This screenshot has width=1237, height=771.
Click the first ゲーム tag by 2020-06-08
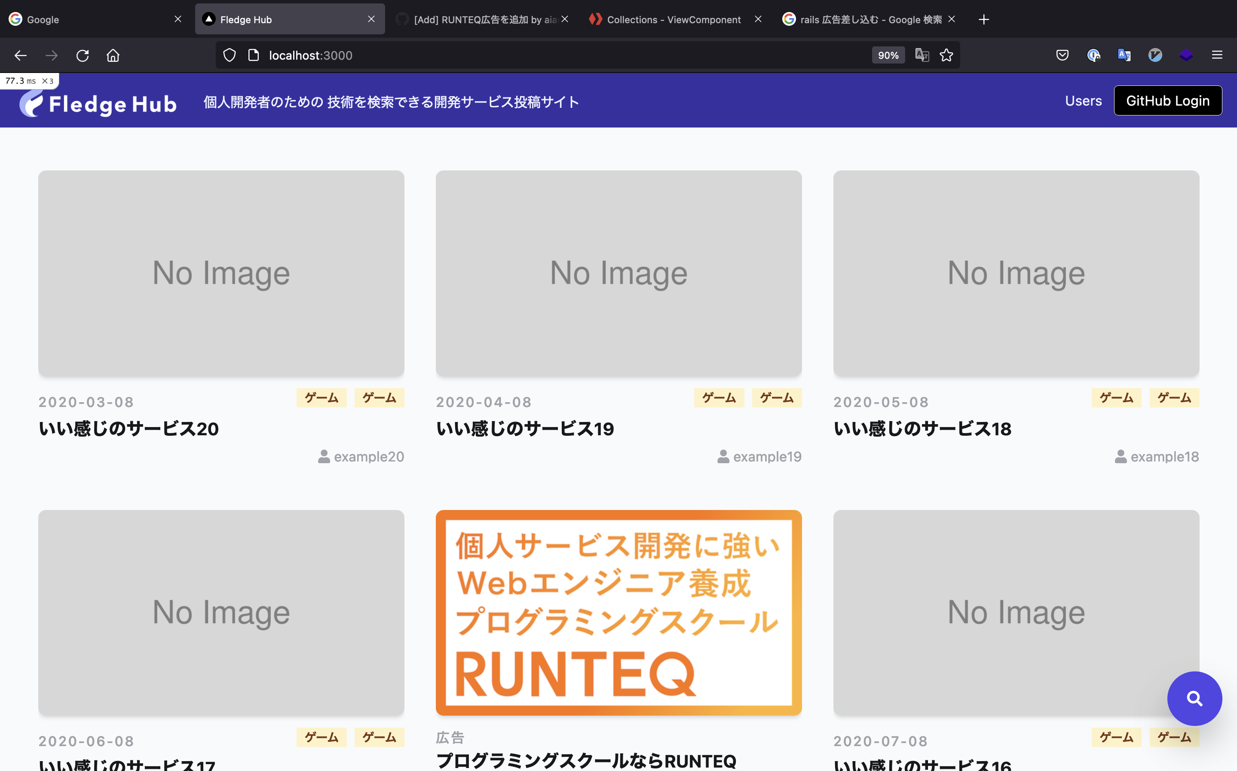click(321, 737)
